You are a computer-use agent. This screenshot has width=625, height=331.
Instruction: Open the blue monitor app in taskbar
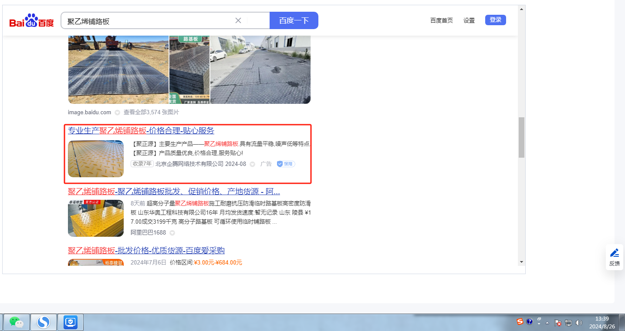(71, 322)
